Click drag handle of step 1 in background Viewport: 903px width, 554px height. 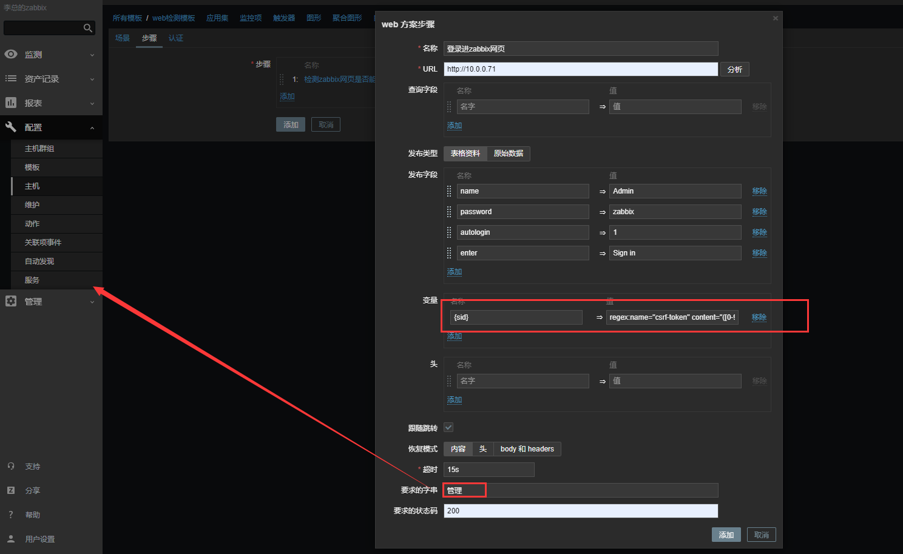[282, 79]
